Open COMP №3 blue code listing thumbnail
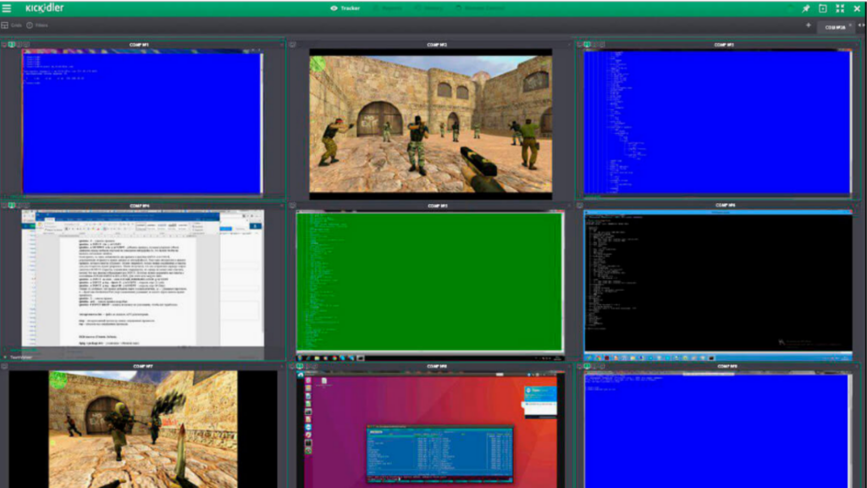This screenshot has width=867, height=488. 717,122
